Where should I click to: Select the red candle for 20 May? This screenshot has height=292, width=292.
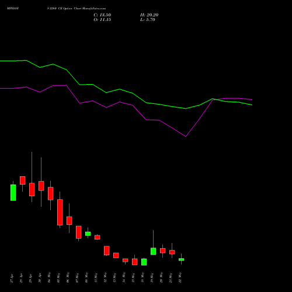point(163,251)
